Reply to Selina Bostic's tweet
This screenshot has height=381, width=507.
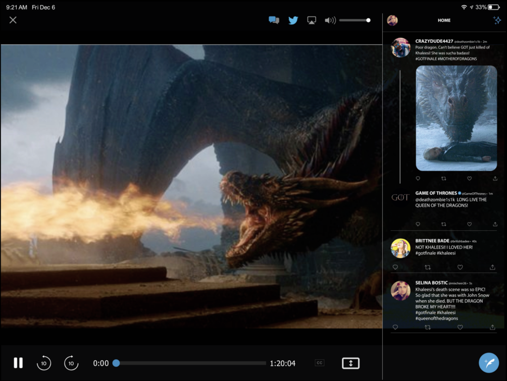tap(395, 327)
